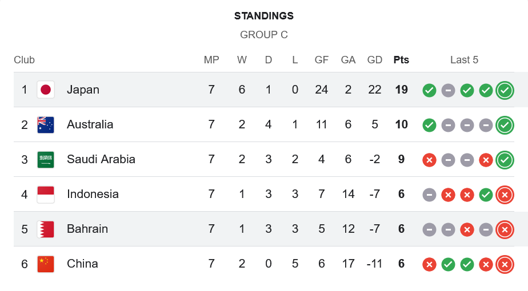The width and height of the screenshot is (528, 291).
Task: Click the Pts column header
Action: [x=401, y=60]
